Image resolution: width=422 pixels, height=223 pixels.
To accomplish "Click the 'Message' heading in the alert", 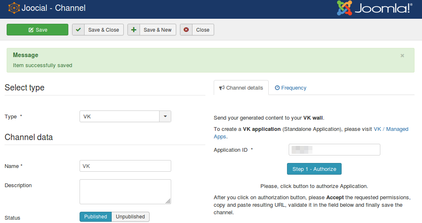I will pyautogui.click(x=25, y=55).
